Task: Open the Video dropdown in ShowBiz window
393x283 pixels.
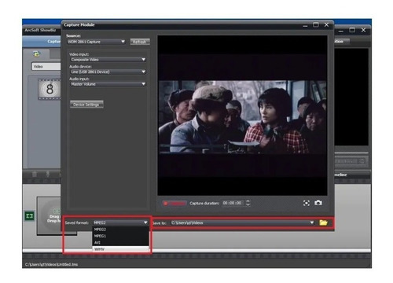Action: point(46,66)
